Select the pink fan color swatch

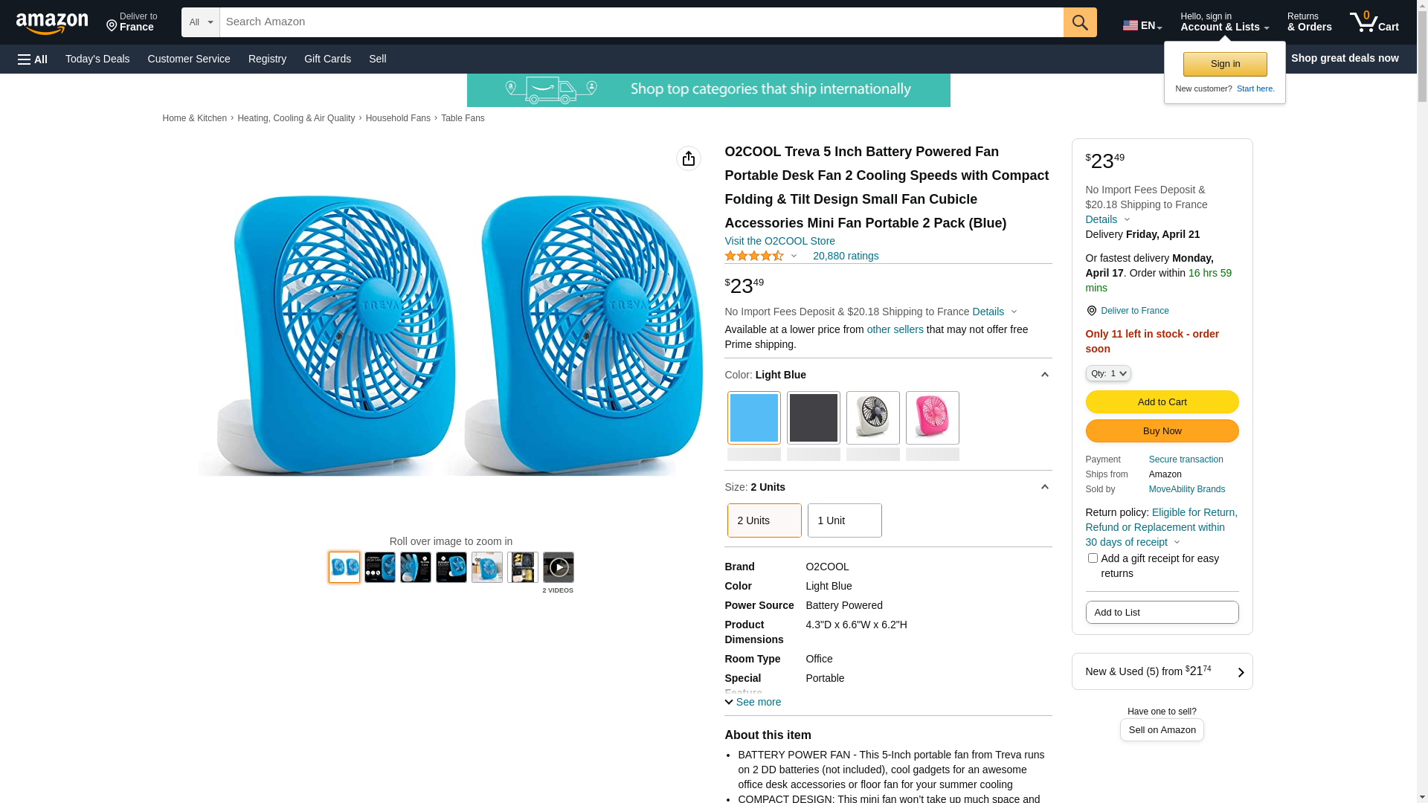932,418
